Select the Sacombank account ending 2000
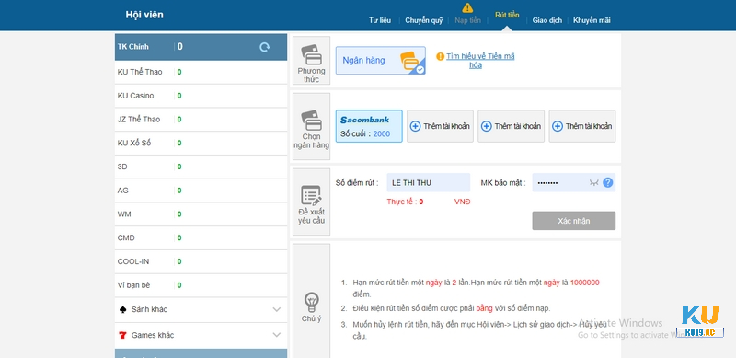The width and height of the screenshot is (736, 358). click(369, 126)
